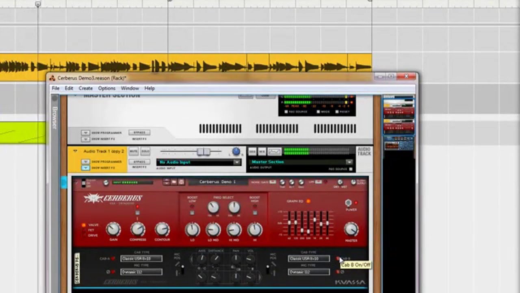
Task: Expand Show Programmer on the Audio Track
Action: 85,162
